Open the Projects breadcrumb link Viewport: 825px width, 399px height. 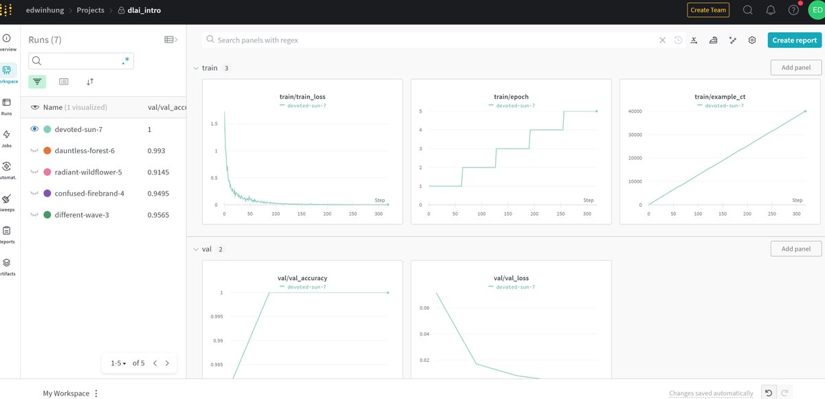tap(91, 10)
